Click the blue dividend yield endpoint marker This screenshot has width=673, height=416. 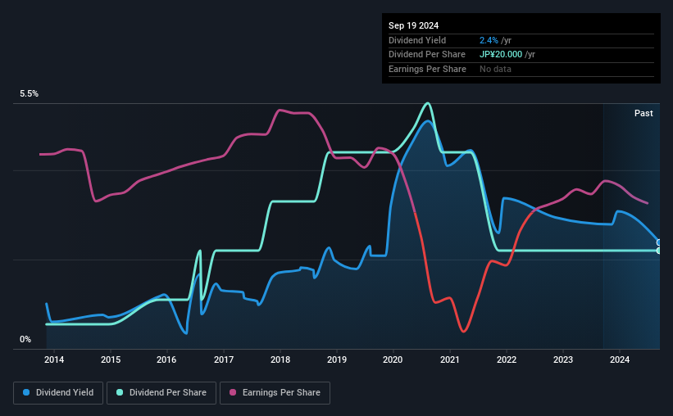pos(659,242)
